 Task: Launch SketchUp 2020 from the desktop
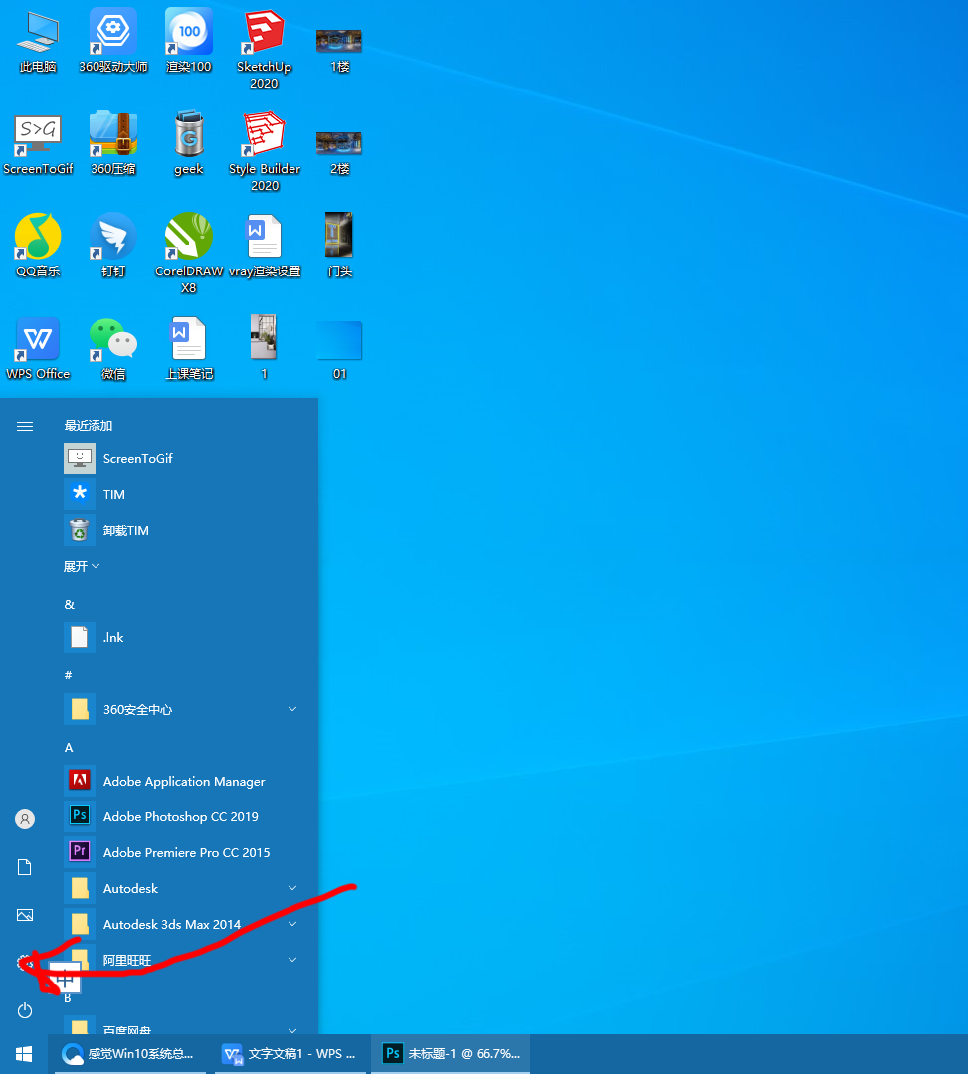pyautogui.click(x=263, y=40)
